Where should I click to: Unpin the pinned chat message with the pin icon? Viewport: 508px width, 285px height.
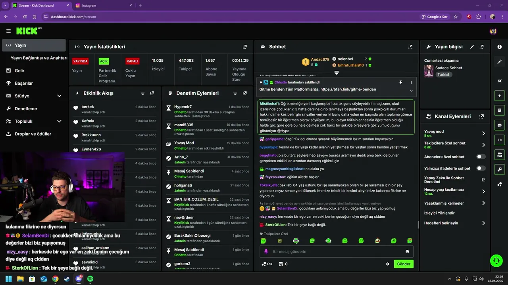coord(400,82)
